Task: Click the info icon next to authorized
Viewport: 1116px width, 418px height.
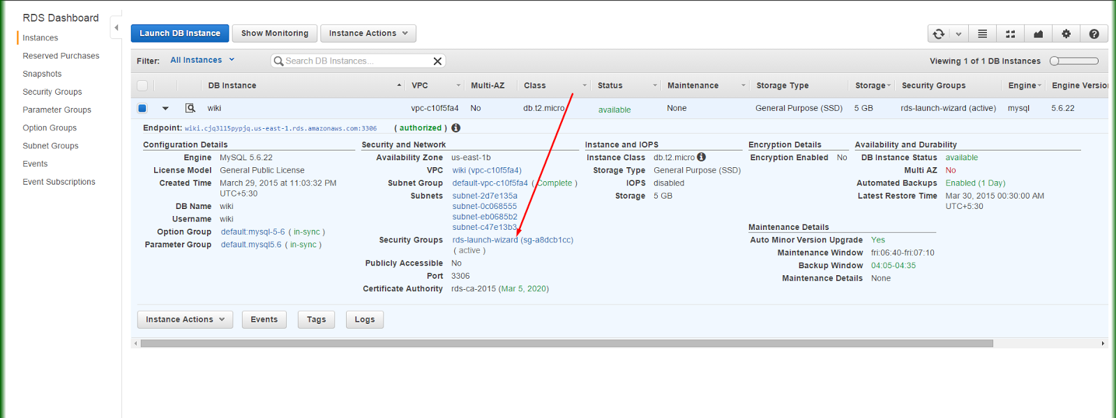Action: point(456,128)
